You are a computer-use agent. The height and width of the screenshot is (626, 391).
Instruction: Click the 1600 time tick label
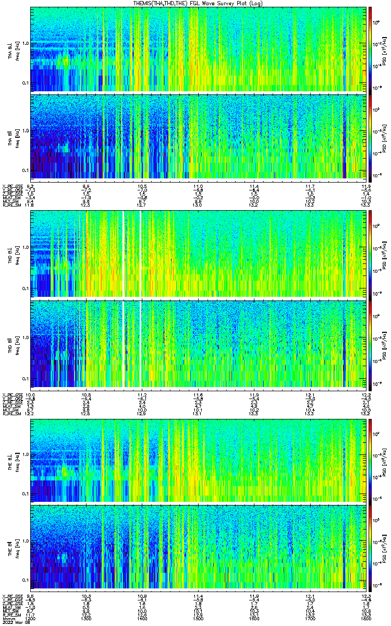point(253,618)
